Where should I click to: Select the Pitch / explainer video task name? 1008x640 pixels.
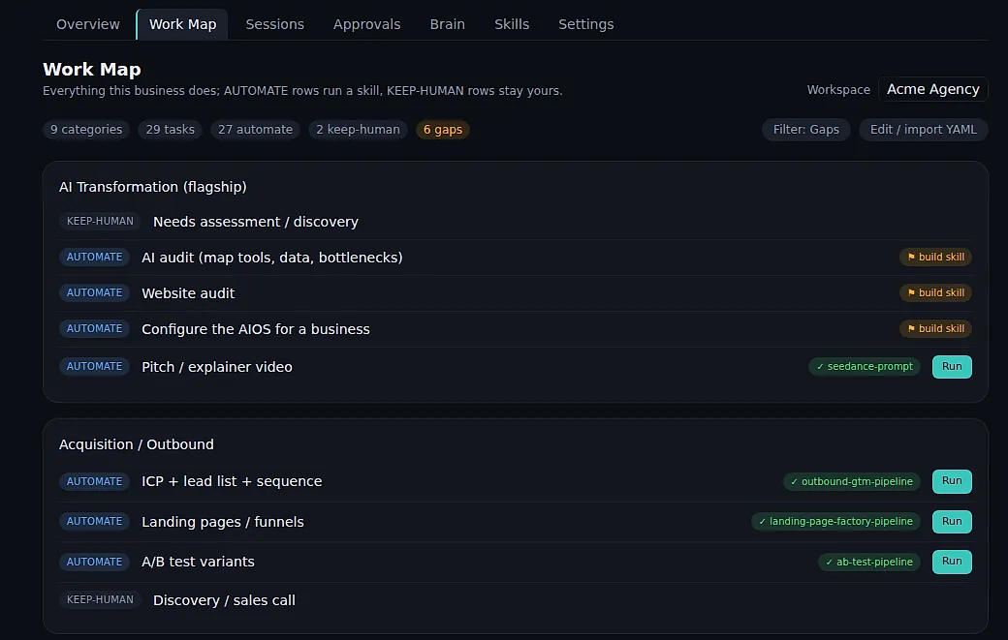pos(217,367)
